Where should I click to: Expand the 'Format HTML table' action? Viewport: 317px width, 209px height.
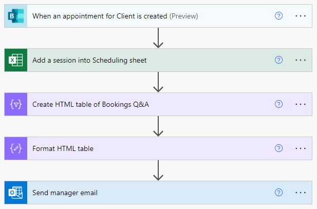63,148
